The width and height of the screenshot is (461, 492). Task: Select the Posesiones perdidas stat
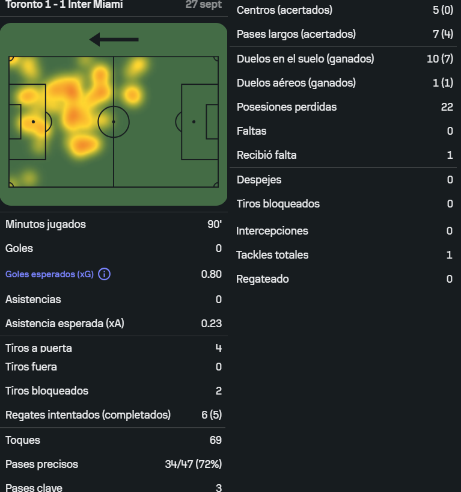(x=344, y=107)
